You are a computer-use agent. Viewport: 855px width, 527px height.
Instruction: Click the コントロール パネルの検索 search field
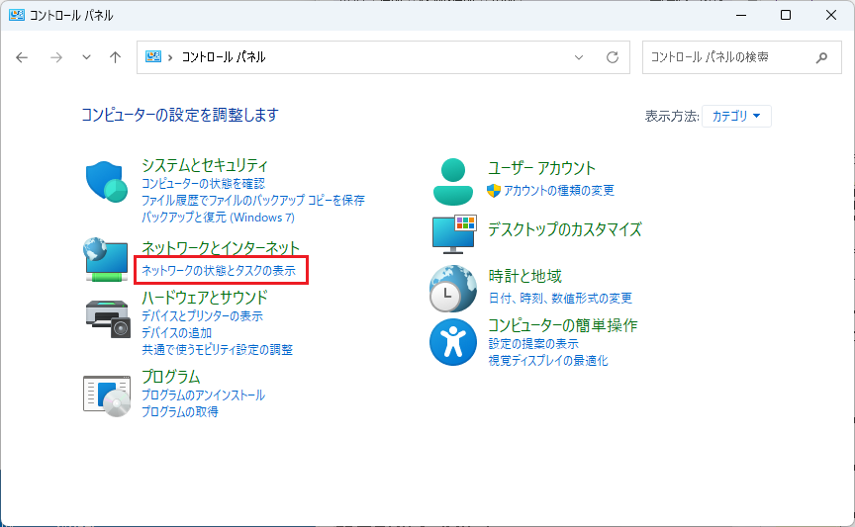coord(727,57)
